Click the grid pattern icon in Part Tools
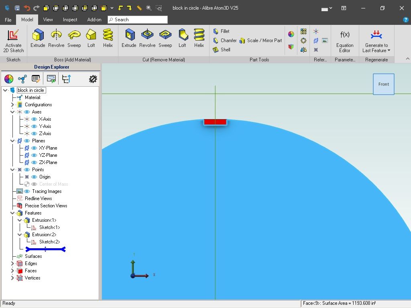The width and height of the screenshot is (411, 308). (x=303, y=31)
